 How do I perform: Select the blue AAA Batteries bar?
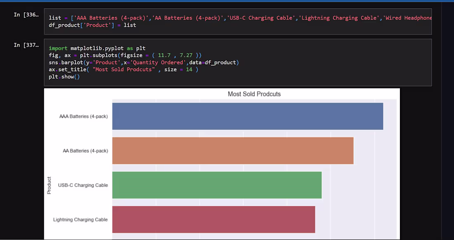click(x=248, y=116)
